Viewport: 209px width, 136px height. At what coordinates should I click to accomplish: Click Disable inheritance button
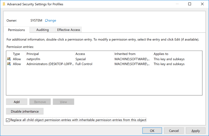click(x=25, y=111)
